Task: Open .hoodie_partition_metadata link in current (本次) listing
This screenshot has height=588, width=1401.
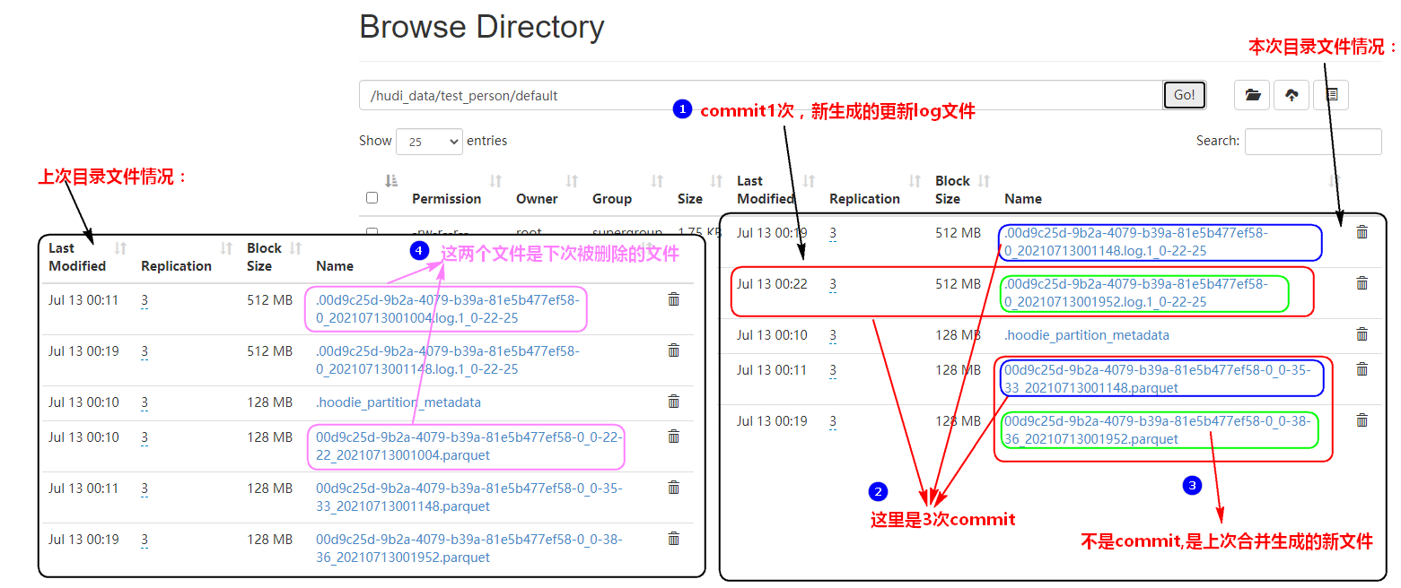Action: [1087, 335]
